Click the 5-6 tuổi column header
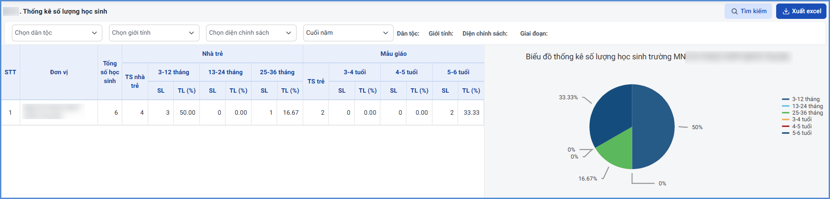 [x=458, y=72]
